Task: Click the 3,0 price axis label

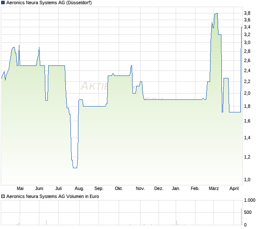Action: (247, 42)
